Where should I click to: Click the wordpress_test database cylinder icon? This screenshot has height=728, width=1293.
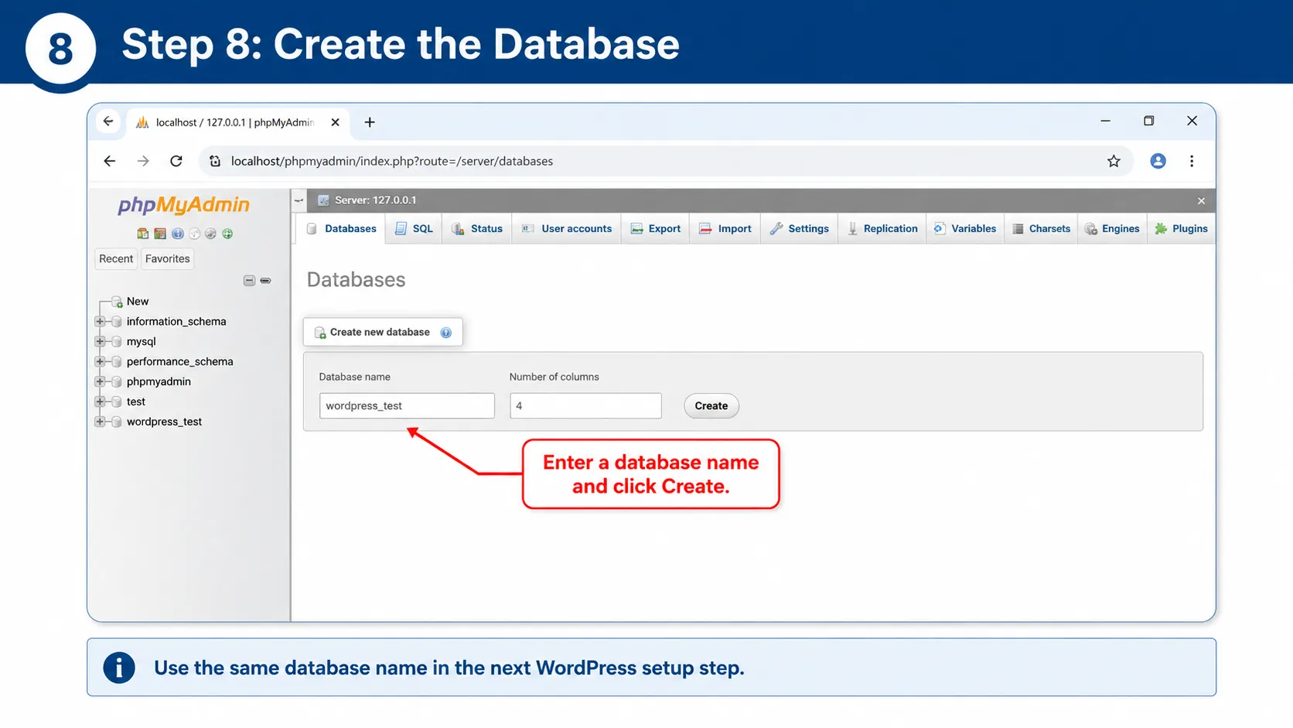[x=117, y=422]
